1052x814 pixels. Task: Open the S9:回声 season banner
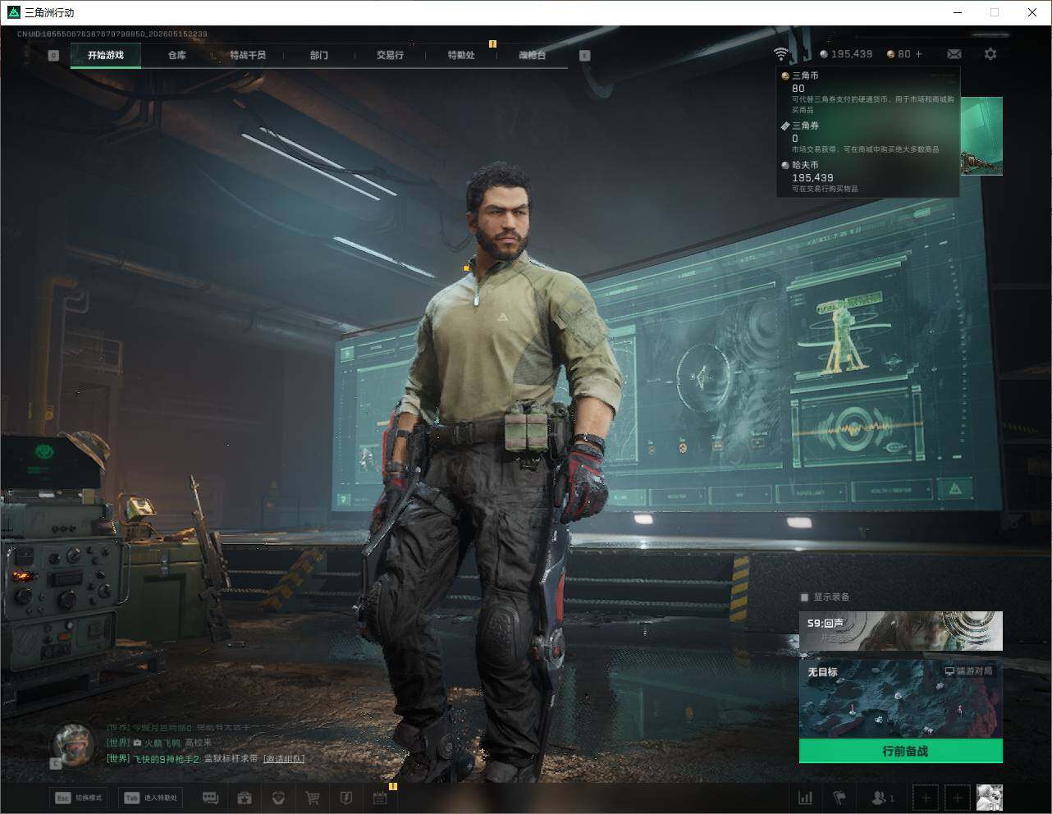[901, 631]
